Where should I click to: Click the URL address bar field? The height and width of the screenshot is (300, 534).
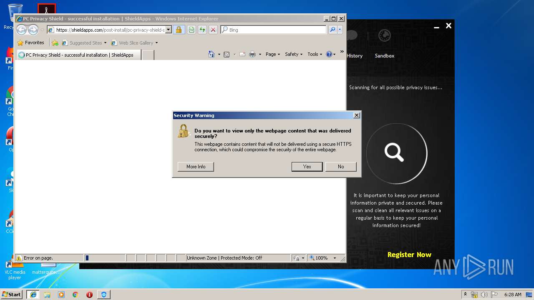click(110, 30)
